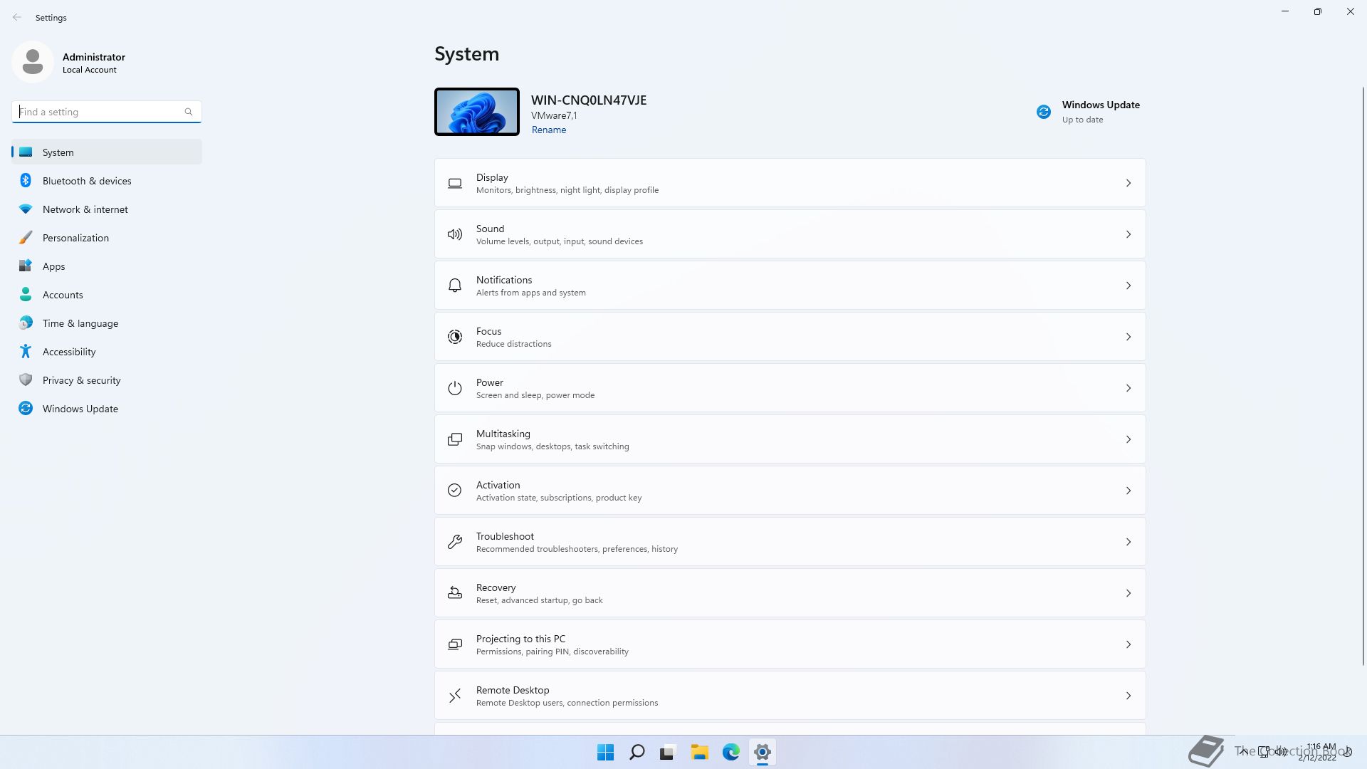Open Network & internet section
Image resolution: width=1367 pixels, height=769 pixels.
pos(107,209)
